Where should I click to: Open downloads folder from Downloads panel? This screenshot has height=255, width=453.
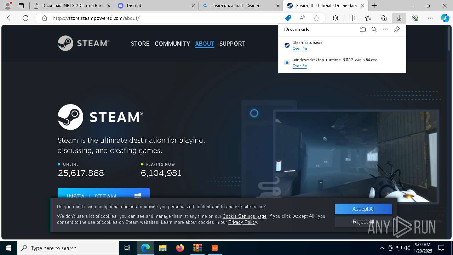click(362, 29)
